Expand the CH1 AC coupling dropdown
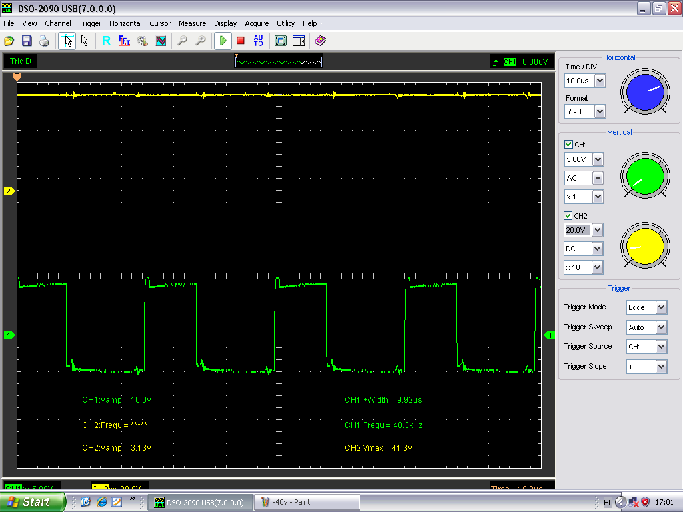683x512 pixels. pyautogui.click(x=598, y=179)
